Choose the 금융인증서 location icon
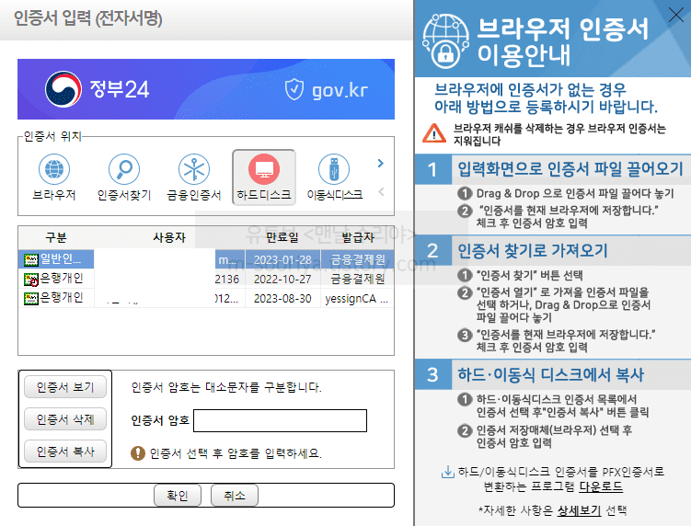Image resolution: width=691 pixels, height=526 pixels. tap(193, 170)
